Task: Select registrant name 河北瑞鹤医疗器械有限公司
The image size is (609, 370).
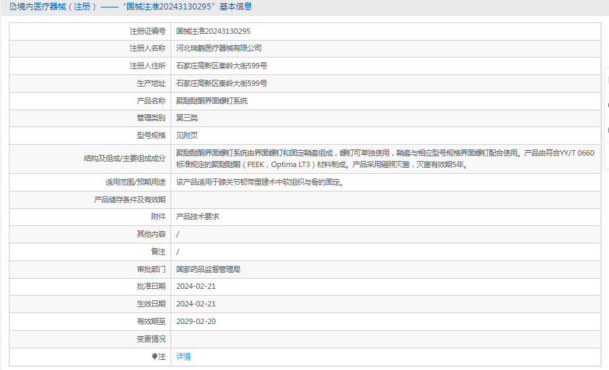Action: point(219,48)
